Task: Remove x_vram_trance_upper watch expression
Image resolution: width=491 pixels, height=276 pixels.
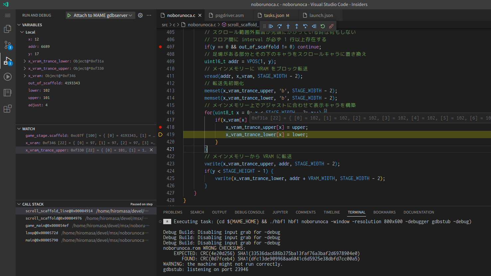Action: [151, 150]
